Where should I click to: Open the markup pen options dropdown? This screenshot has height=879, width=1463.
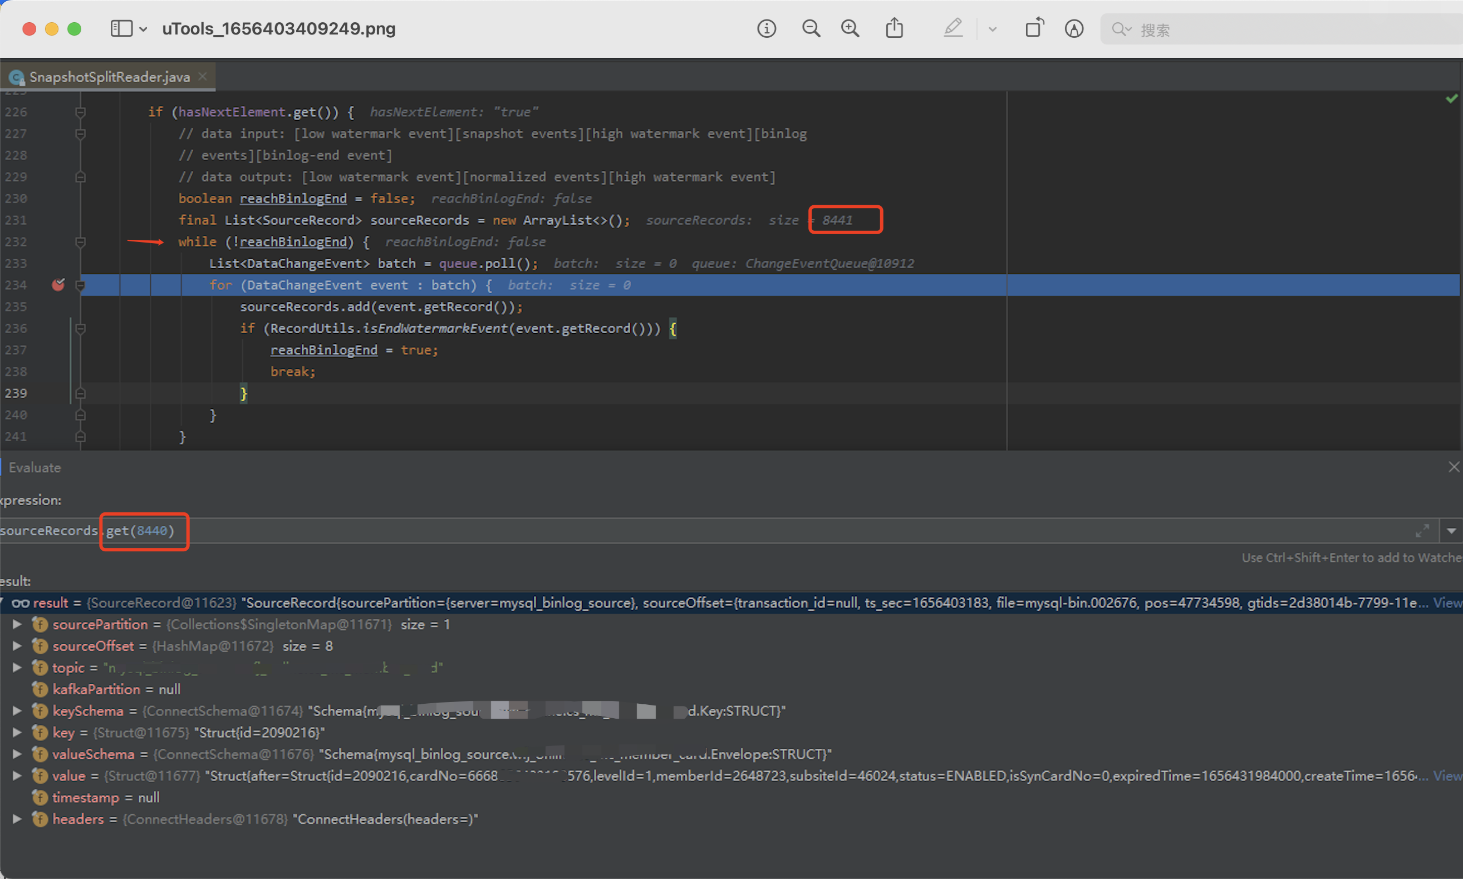[x=993, y=29]
